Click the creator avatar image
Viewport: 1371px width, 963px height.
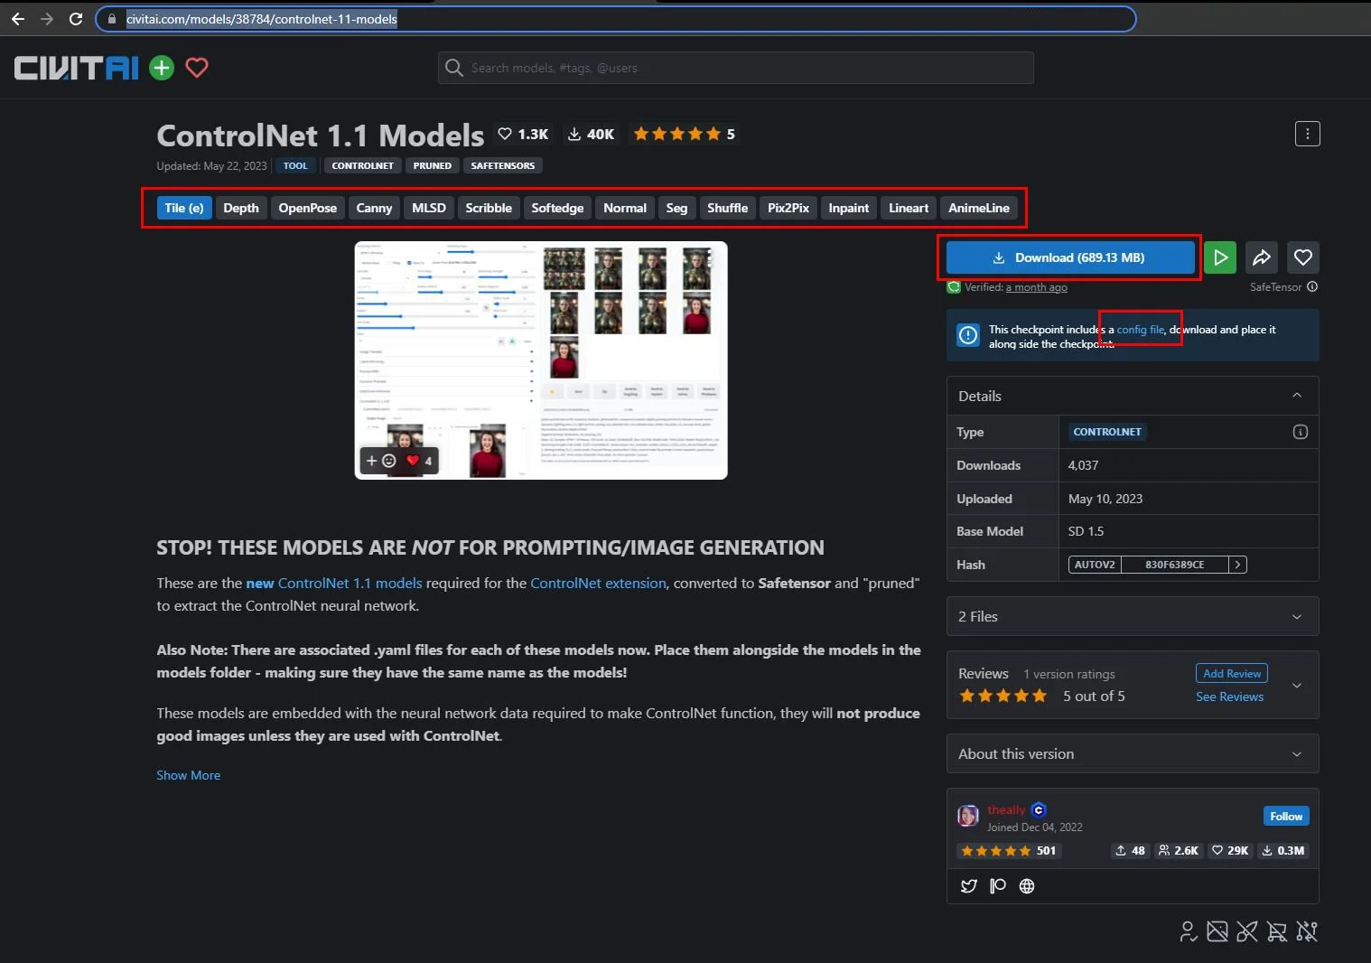pyautogui.click(x=968, y=816)
